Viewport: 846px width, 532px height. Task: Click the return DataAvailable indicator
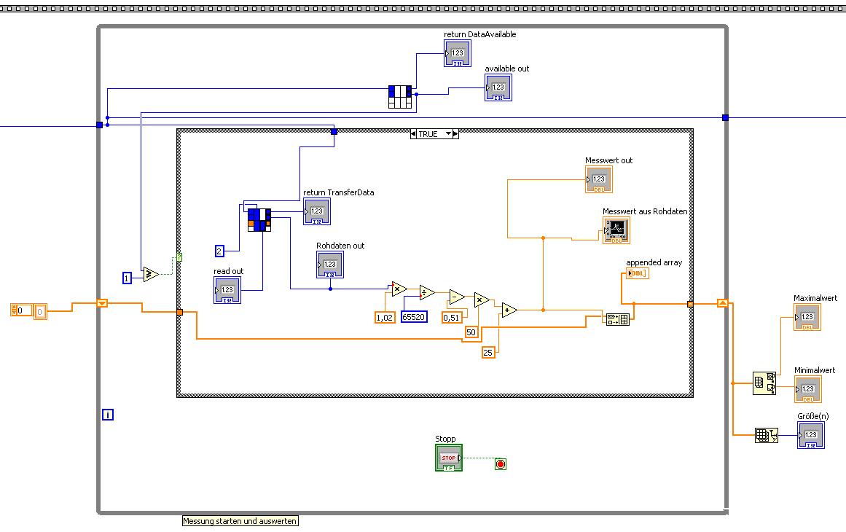[x=458, y=53]
